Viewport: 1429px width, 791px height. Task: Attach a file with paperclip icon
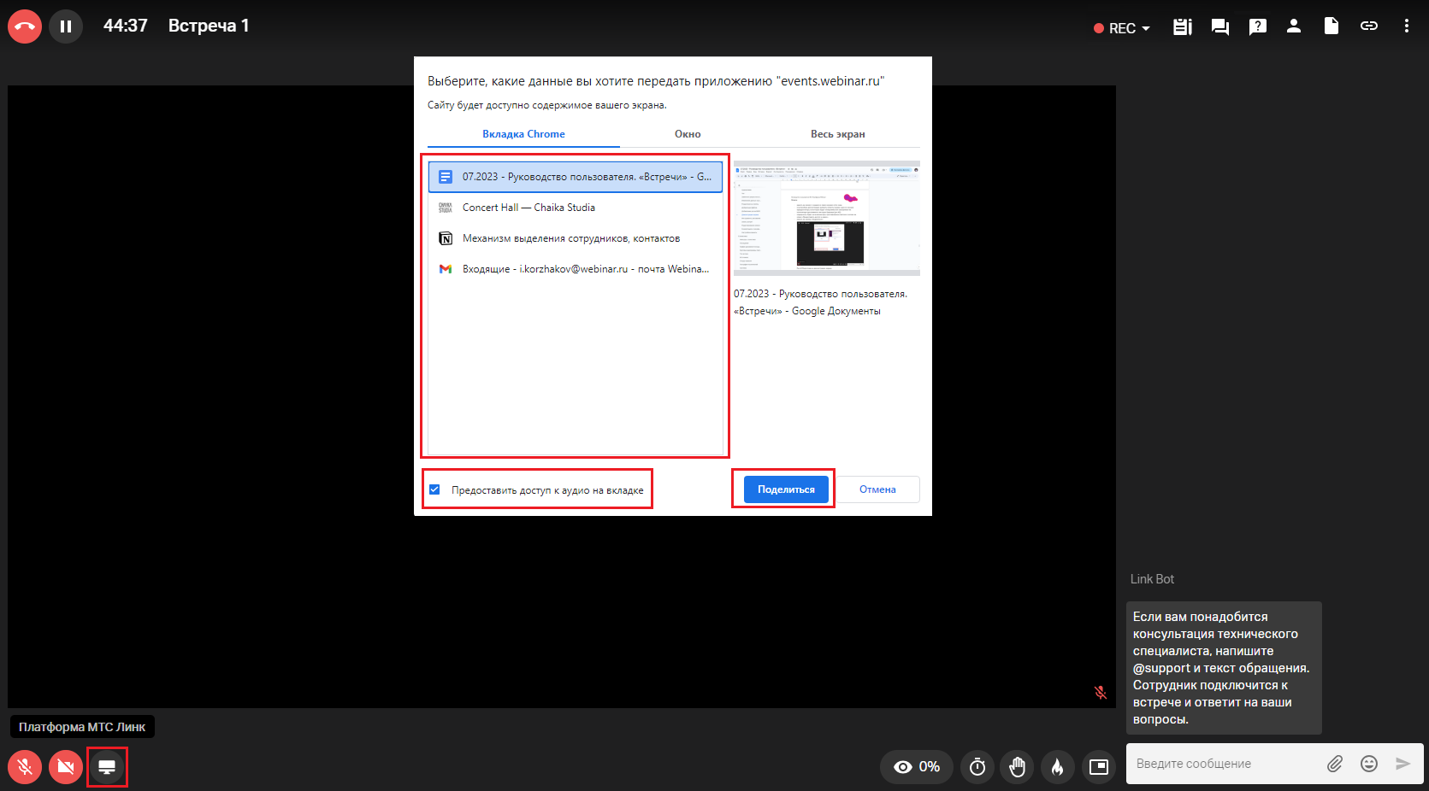[1335, 764]
